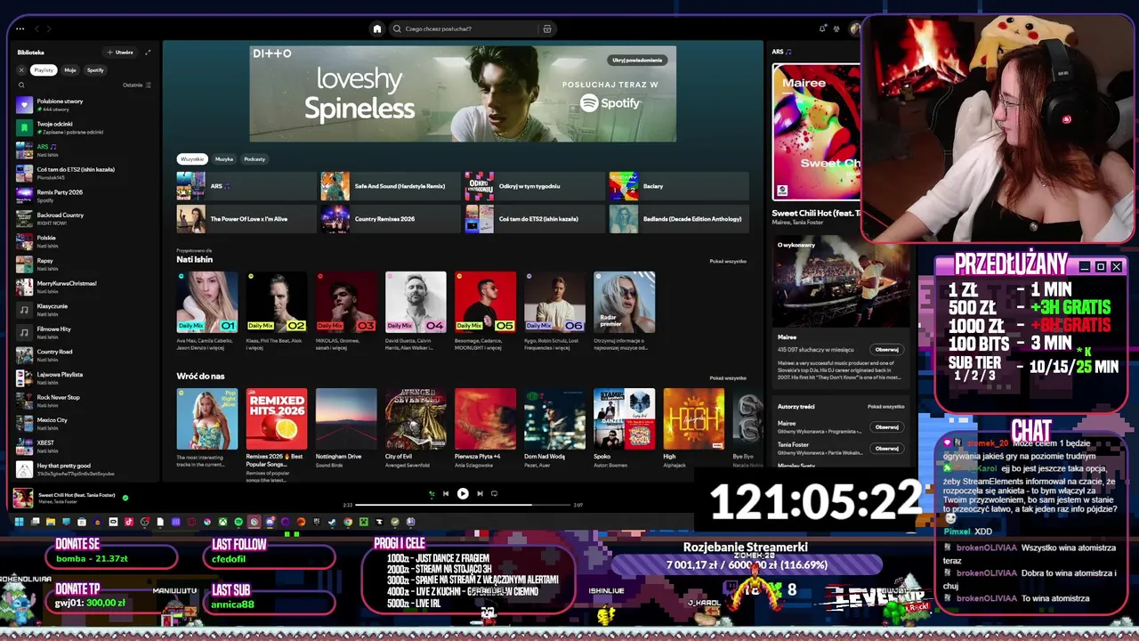Play the previous track
The width and height of the screenshot is (1139, 641).
click(x=446, y=493)
